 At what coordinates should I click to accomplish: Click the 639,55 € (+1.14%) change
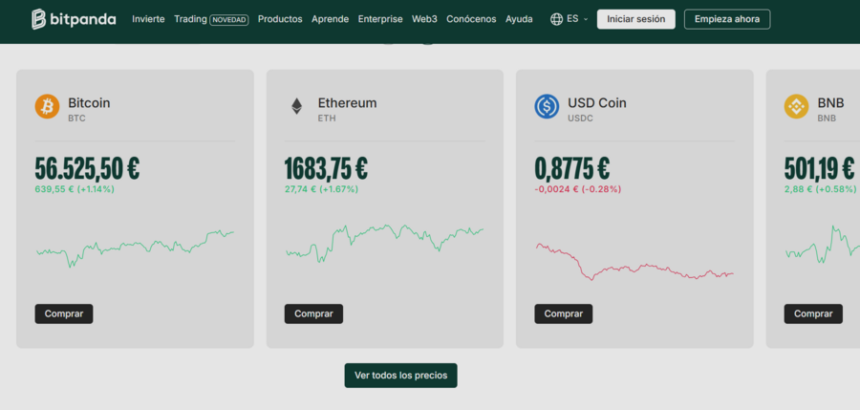click(75, 189)
